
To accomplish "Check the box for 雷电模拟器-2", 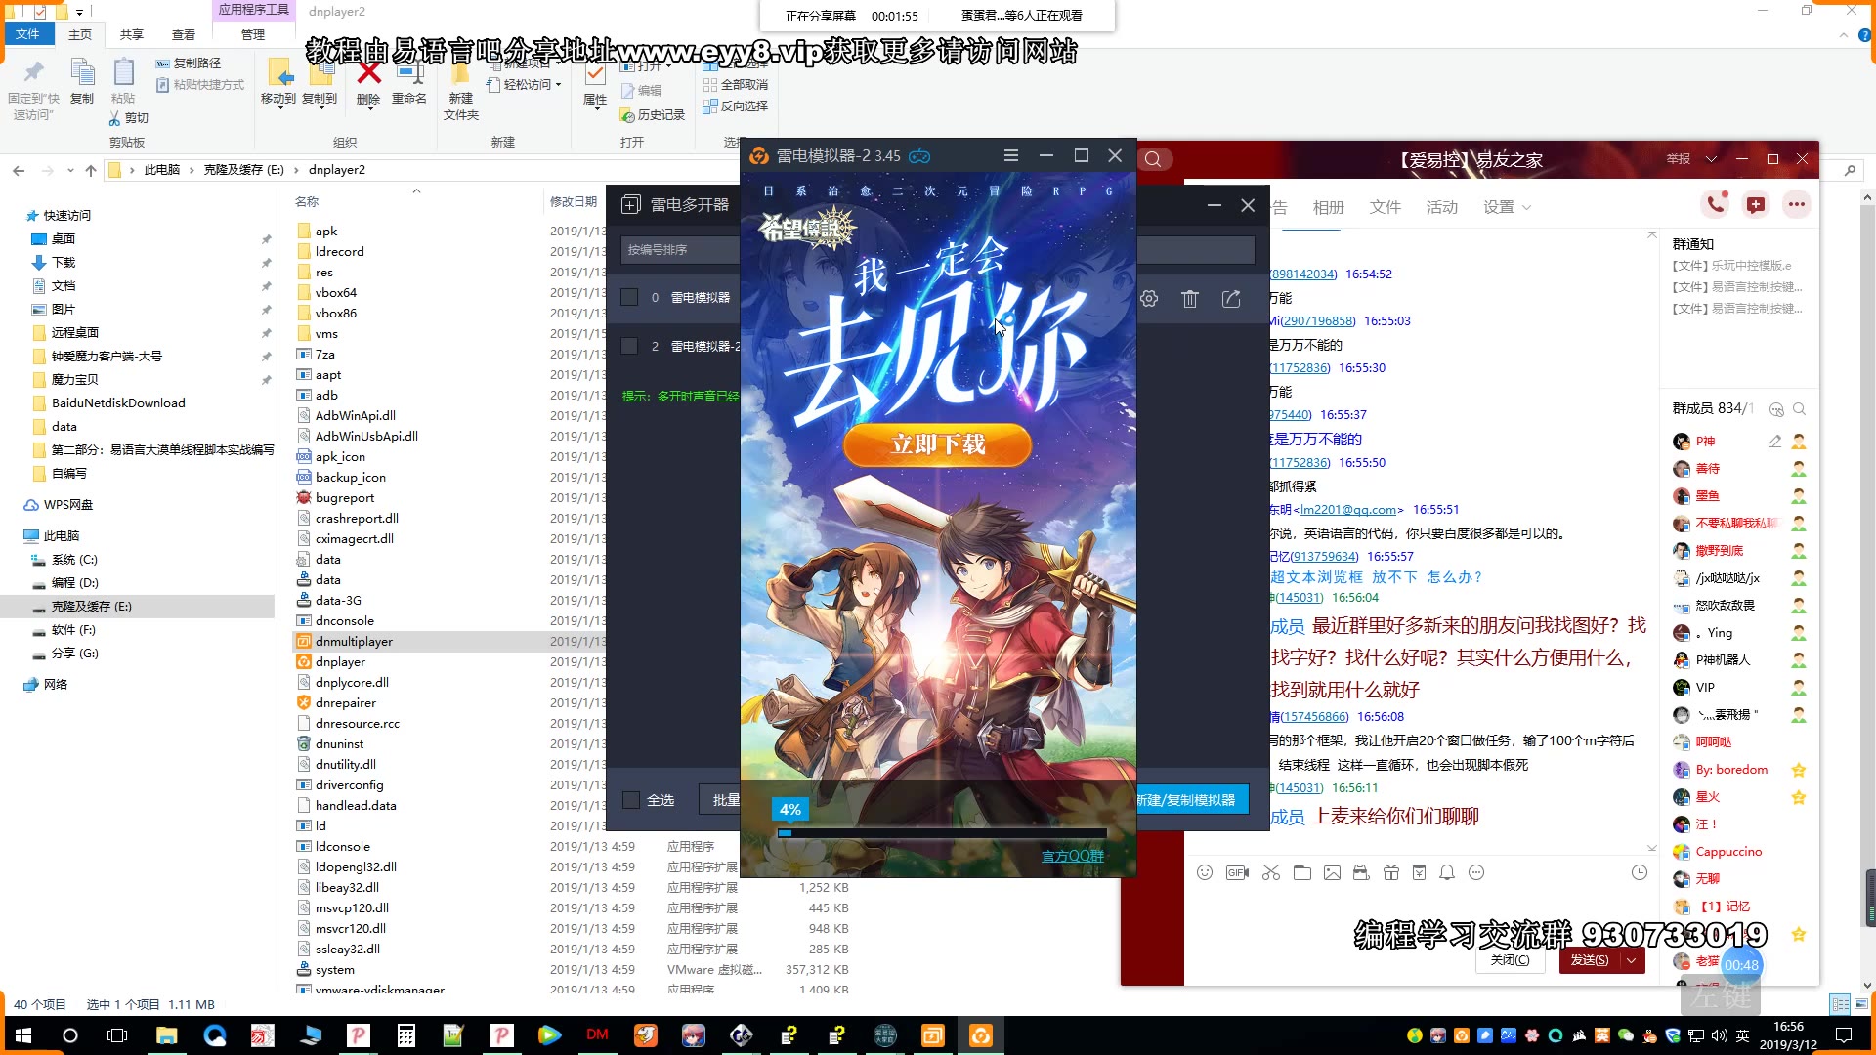I will pos(630,346).
